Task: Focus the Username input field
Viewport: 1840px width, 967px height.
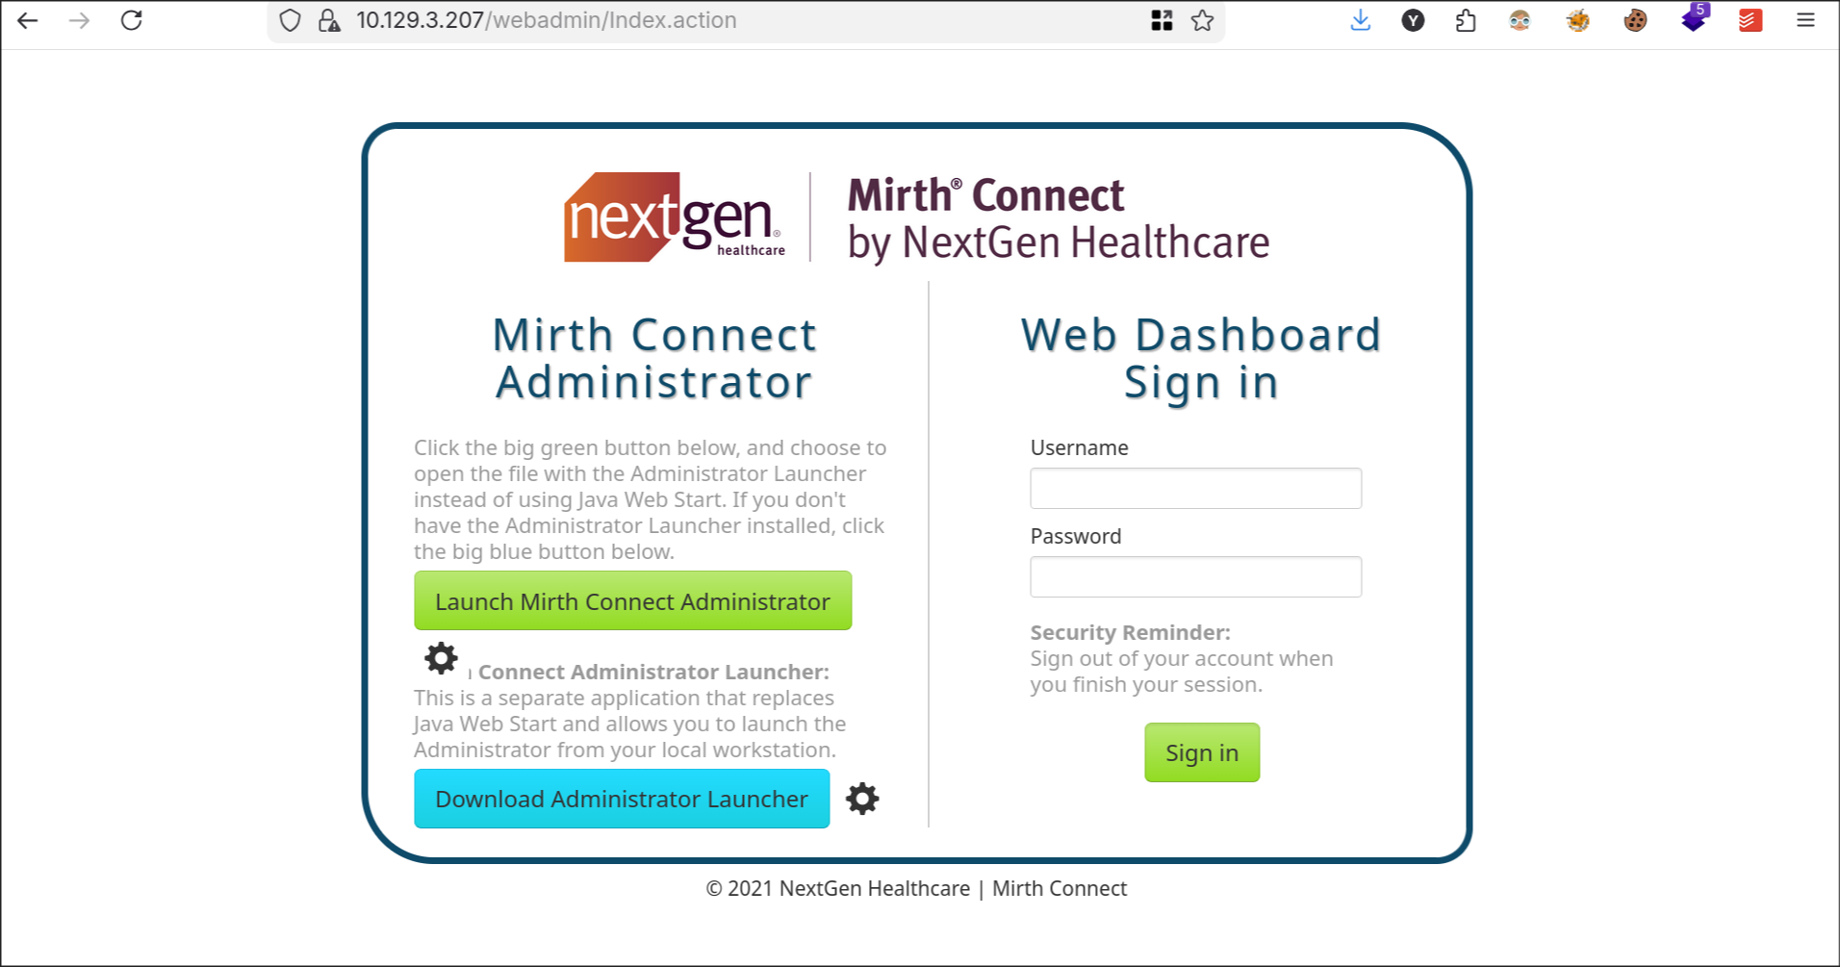Action: [1195, 488]
